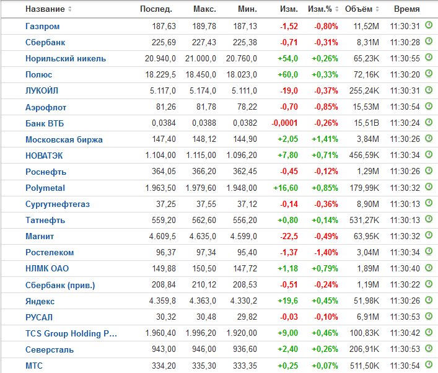The height and width of the screenshot is (373, 438).
Task: Click the Изм. column header
Action: (289, 9)
